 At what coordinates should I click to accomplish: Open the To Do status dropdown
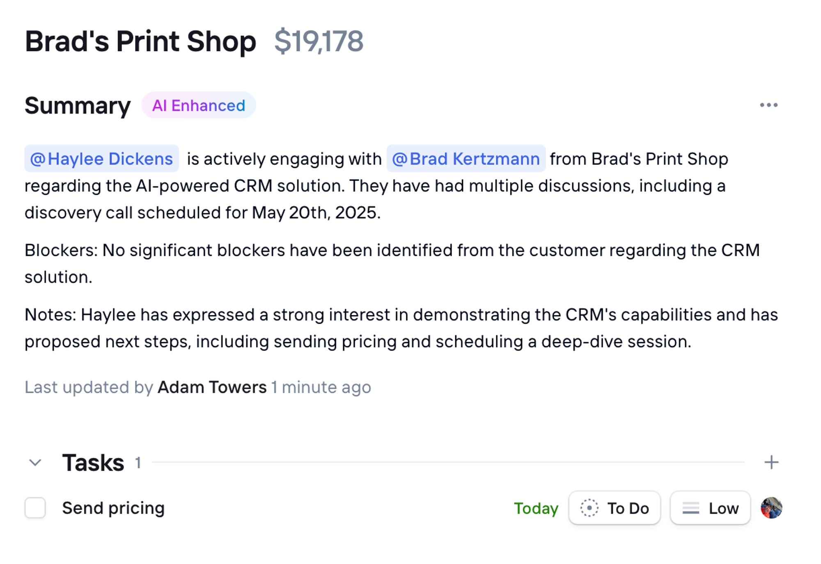[x=615, y=508]
